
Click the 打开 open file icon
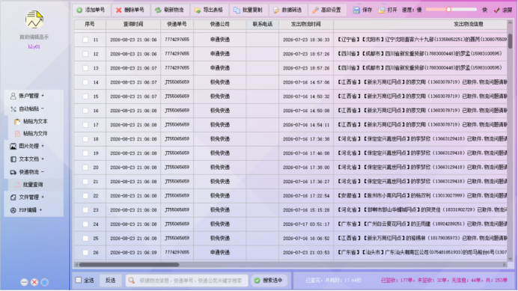pyautogui.click(x=382, y=10)
